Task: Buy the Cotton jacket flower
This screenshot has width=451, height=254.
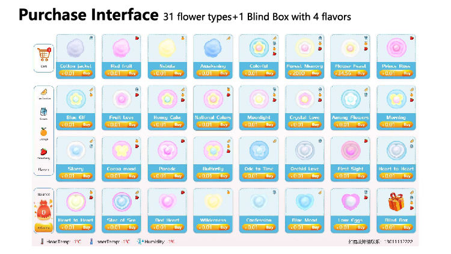Action: (x=87, y=73)
